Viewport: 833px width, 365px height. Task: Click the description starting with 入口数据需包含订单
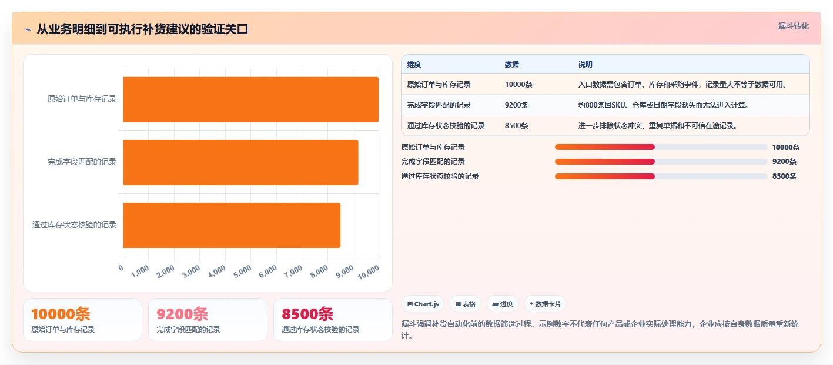[x=683, y=85]
